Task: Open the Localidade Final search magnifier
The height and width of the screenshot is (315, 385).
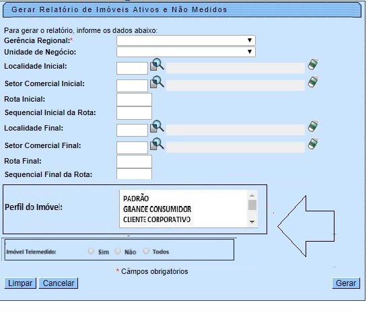Action: [x=157, y=127]
